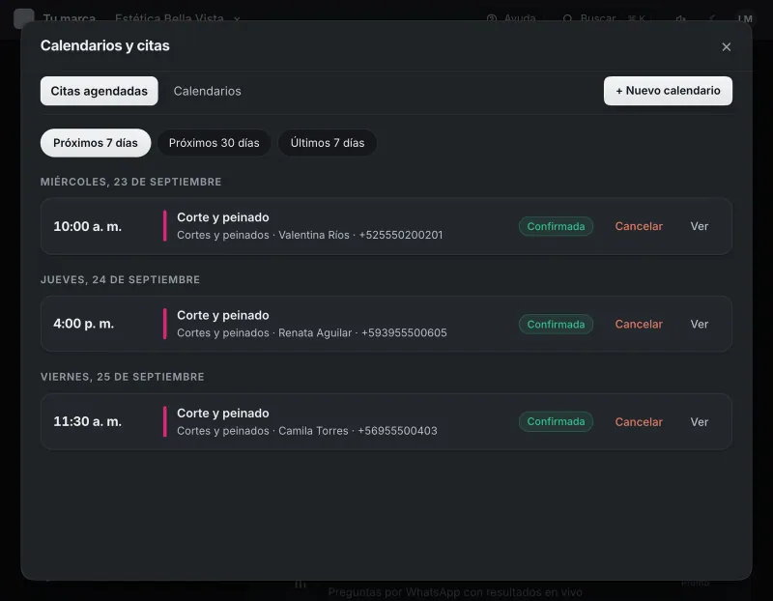Expand Estética Bella Vista dropdown in background header
Viewport: 773px width, 601px height.
(x=178, y=18)
